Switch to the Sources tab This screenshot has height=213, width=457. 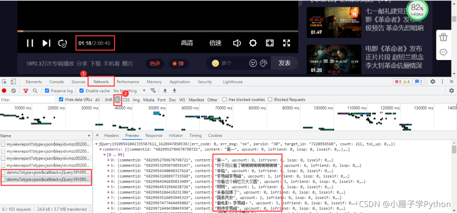pos(78,82)
